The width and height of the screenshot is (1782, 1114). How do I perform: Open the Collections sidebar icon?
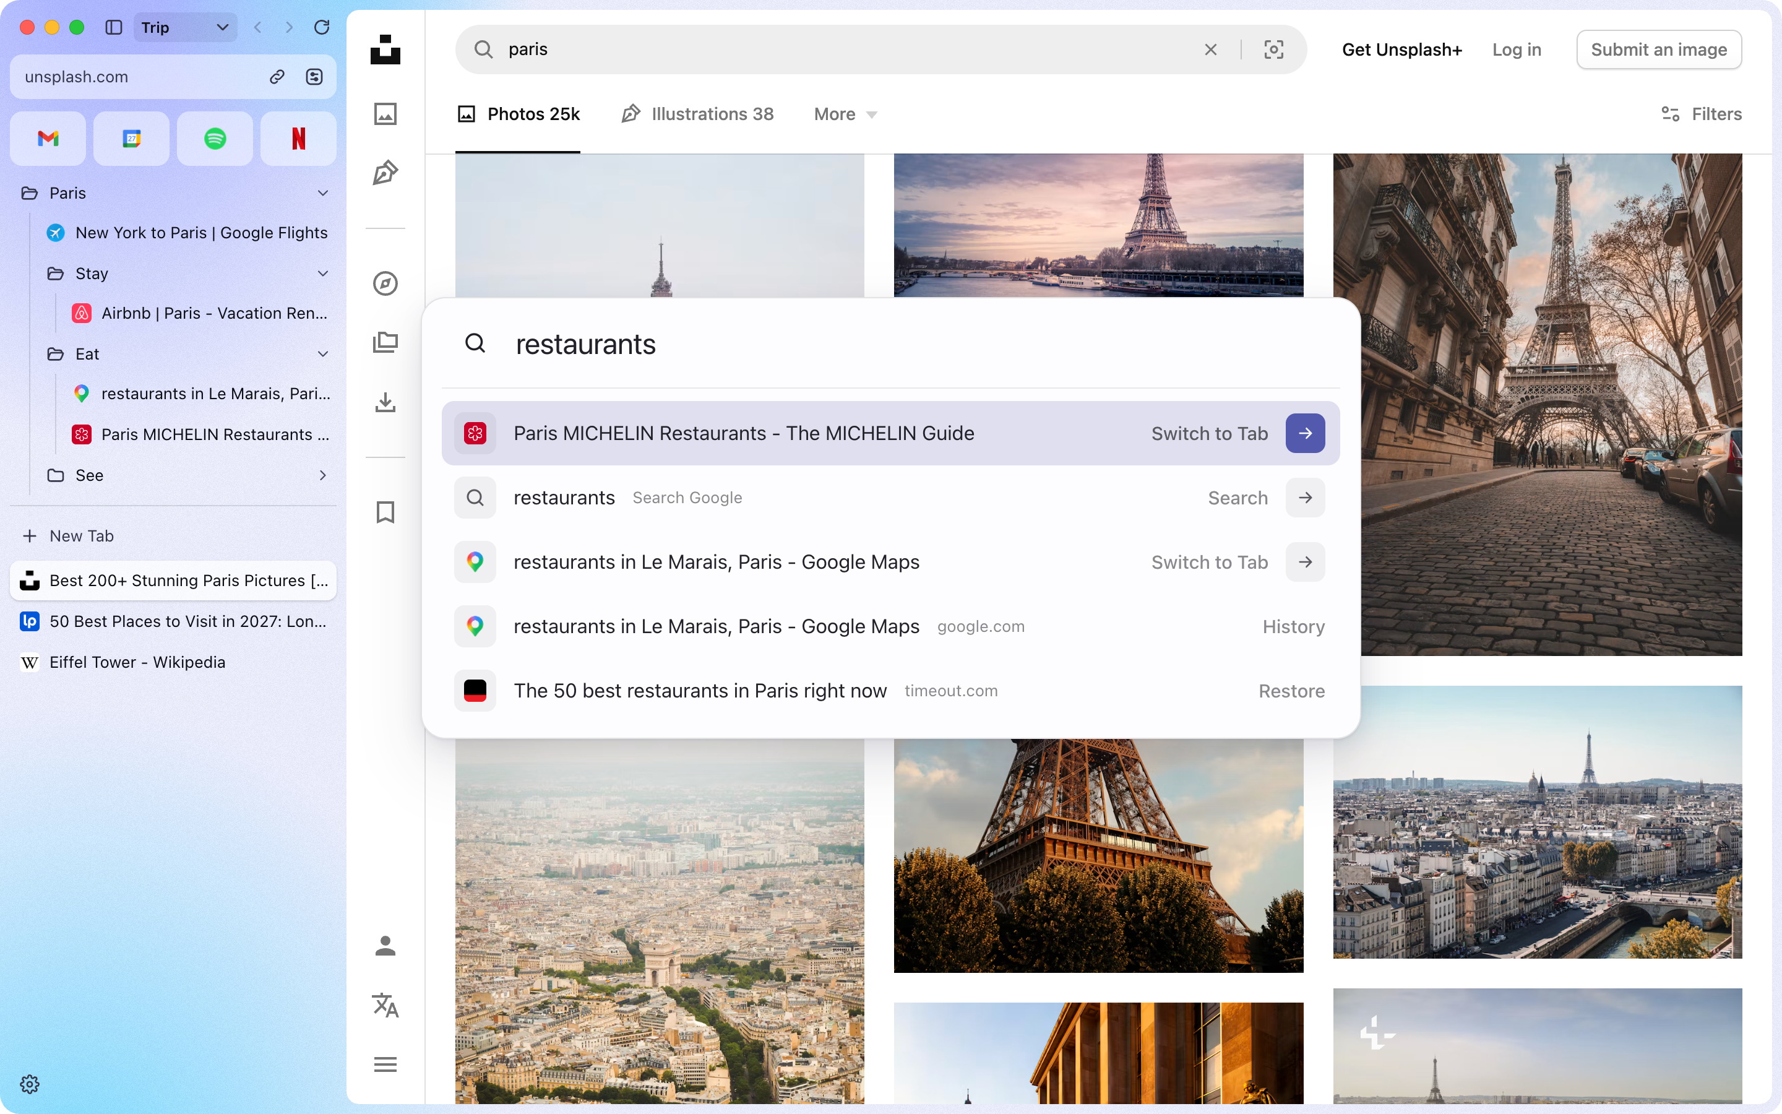[385, 343]
